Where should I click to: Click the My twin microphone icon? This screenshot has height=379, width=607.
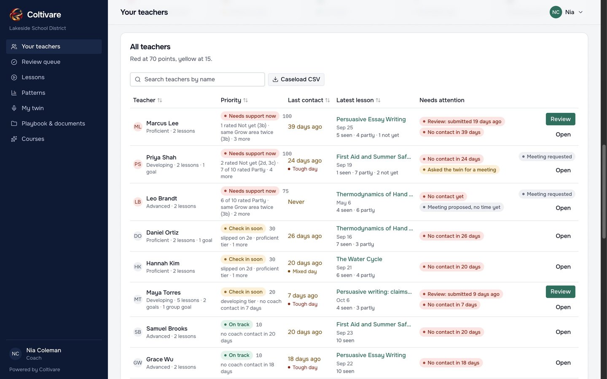(x=14, y=108)
